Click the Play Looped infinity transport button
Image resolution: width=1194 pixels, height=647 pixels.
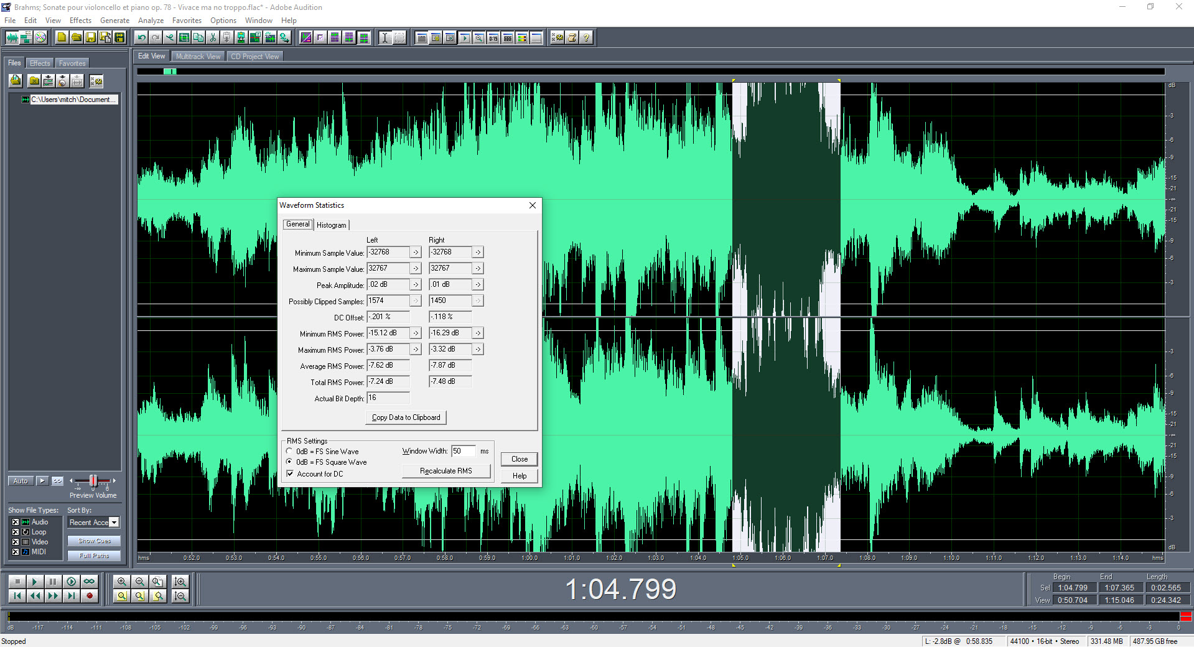[x=90, y=582]
